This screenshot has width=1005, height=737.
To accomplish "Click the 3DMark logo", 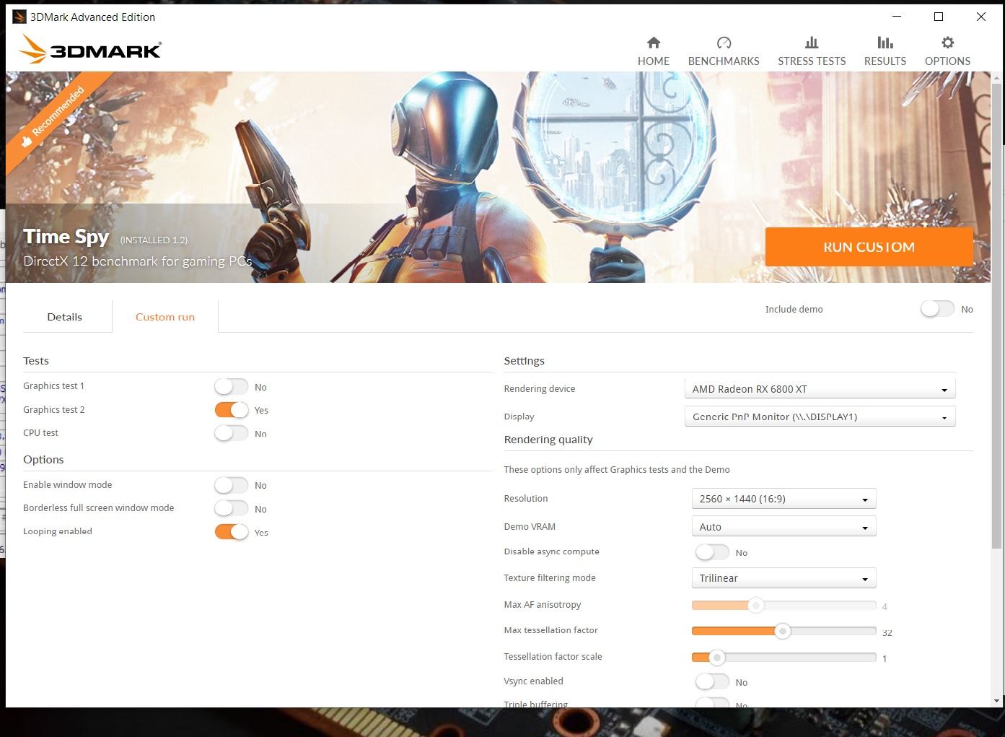I will coord(90,50).
